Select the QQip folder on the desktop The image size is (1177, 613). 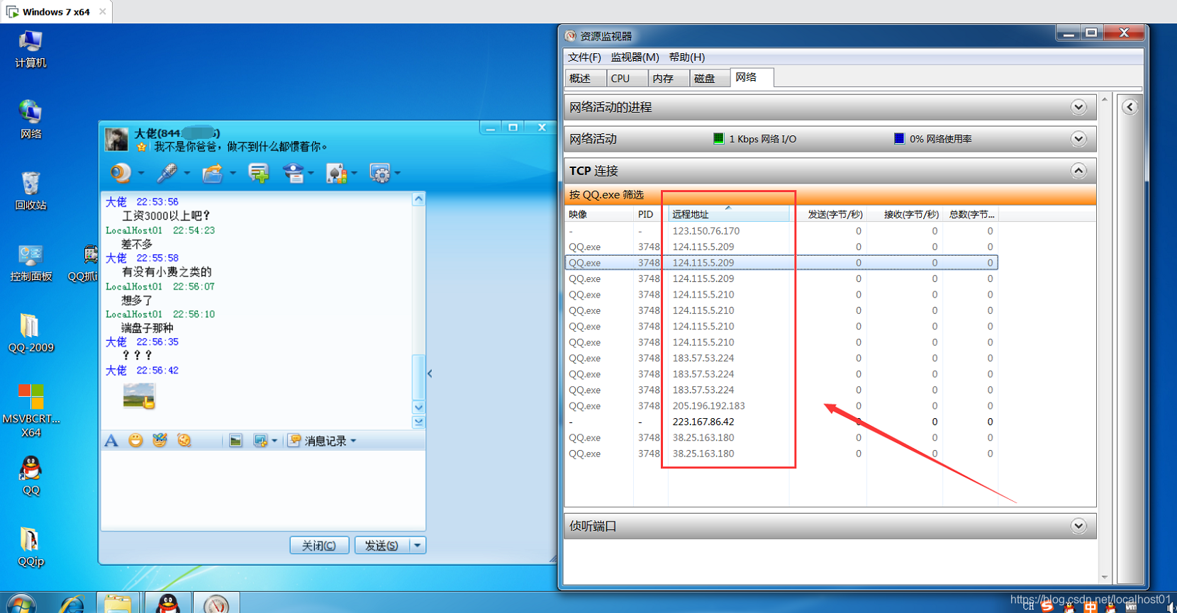[x=30, y=547]
